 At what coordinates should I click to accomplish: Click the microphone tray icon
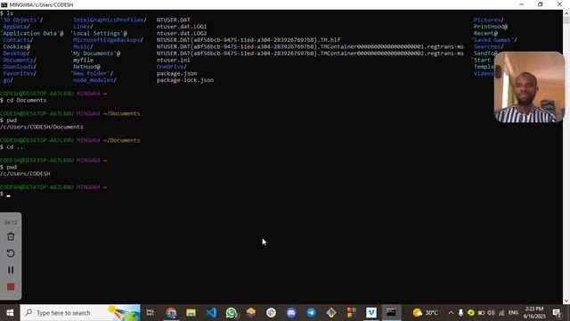coord(460,313)
